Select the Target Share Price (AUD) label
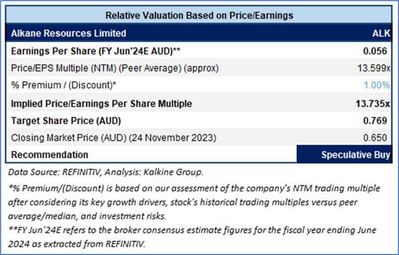399x255 pixels. (66, 120)
